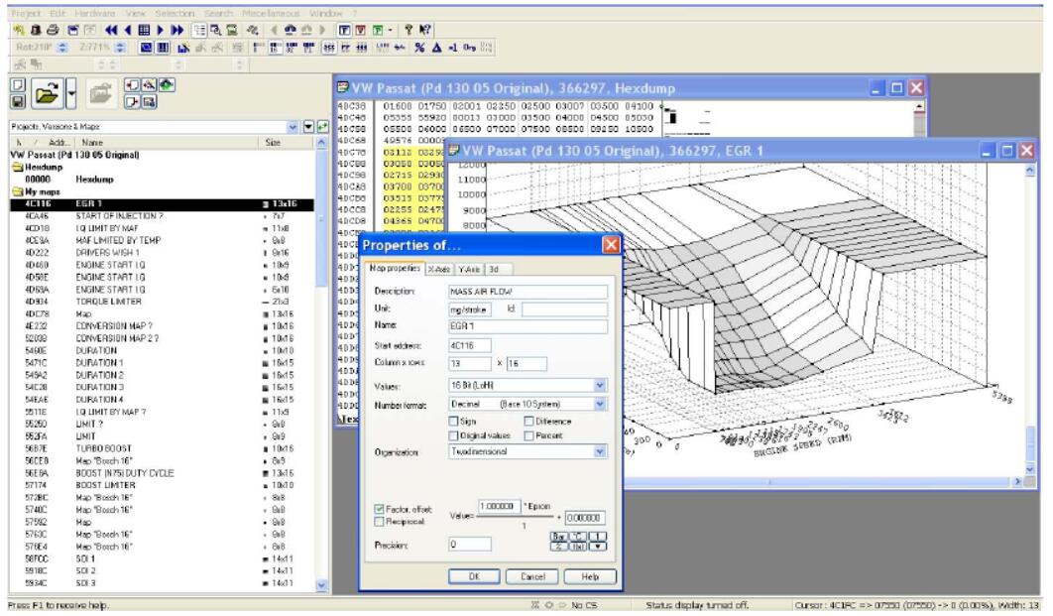Tick the Percent checkbox
Screen dimensions: 1053x616
[x=526, y=434]
